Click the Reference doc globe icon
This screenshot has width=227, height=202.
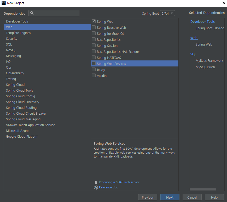pos(96,188)
